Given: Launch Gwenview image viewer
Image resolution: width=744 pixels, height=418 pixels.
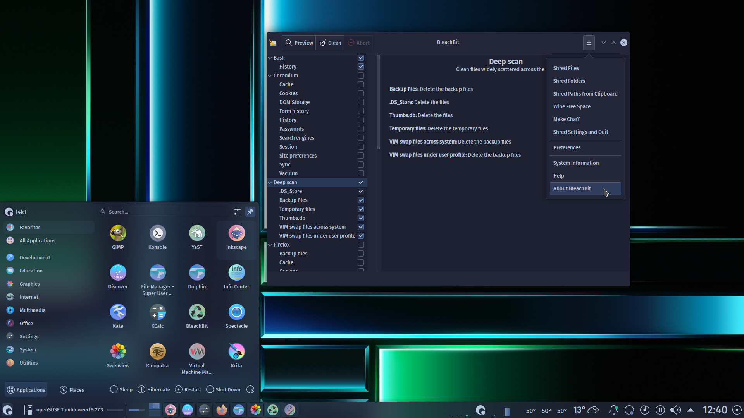Looking at the screenshot, I should point(118,356).
